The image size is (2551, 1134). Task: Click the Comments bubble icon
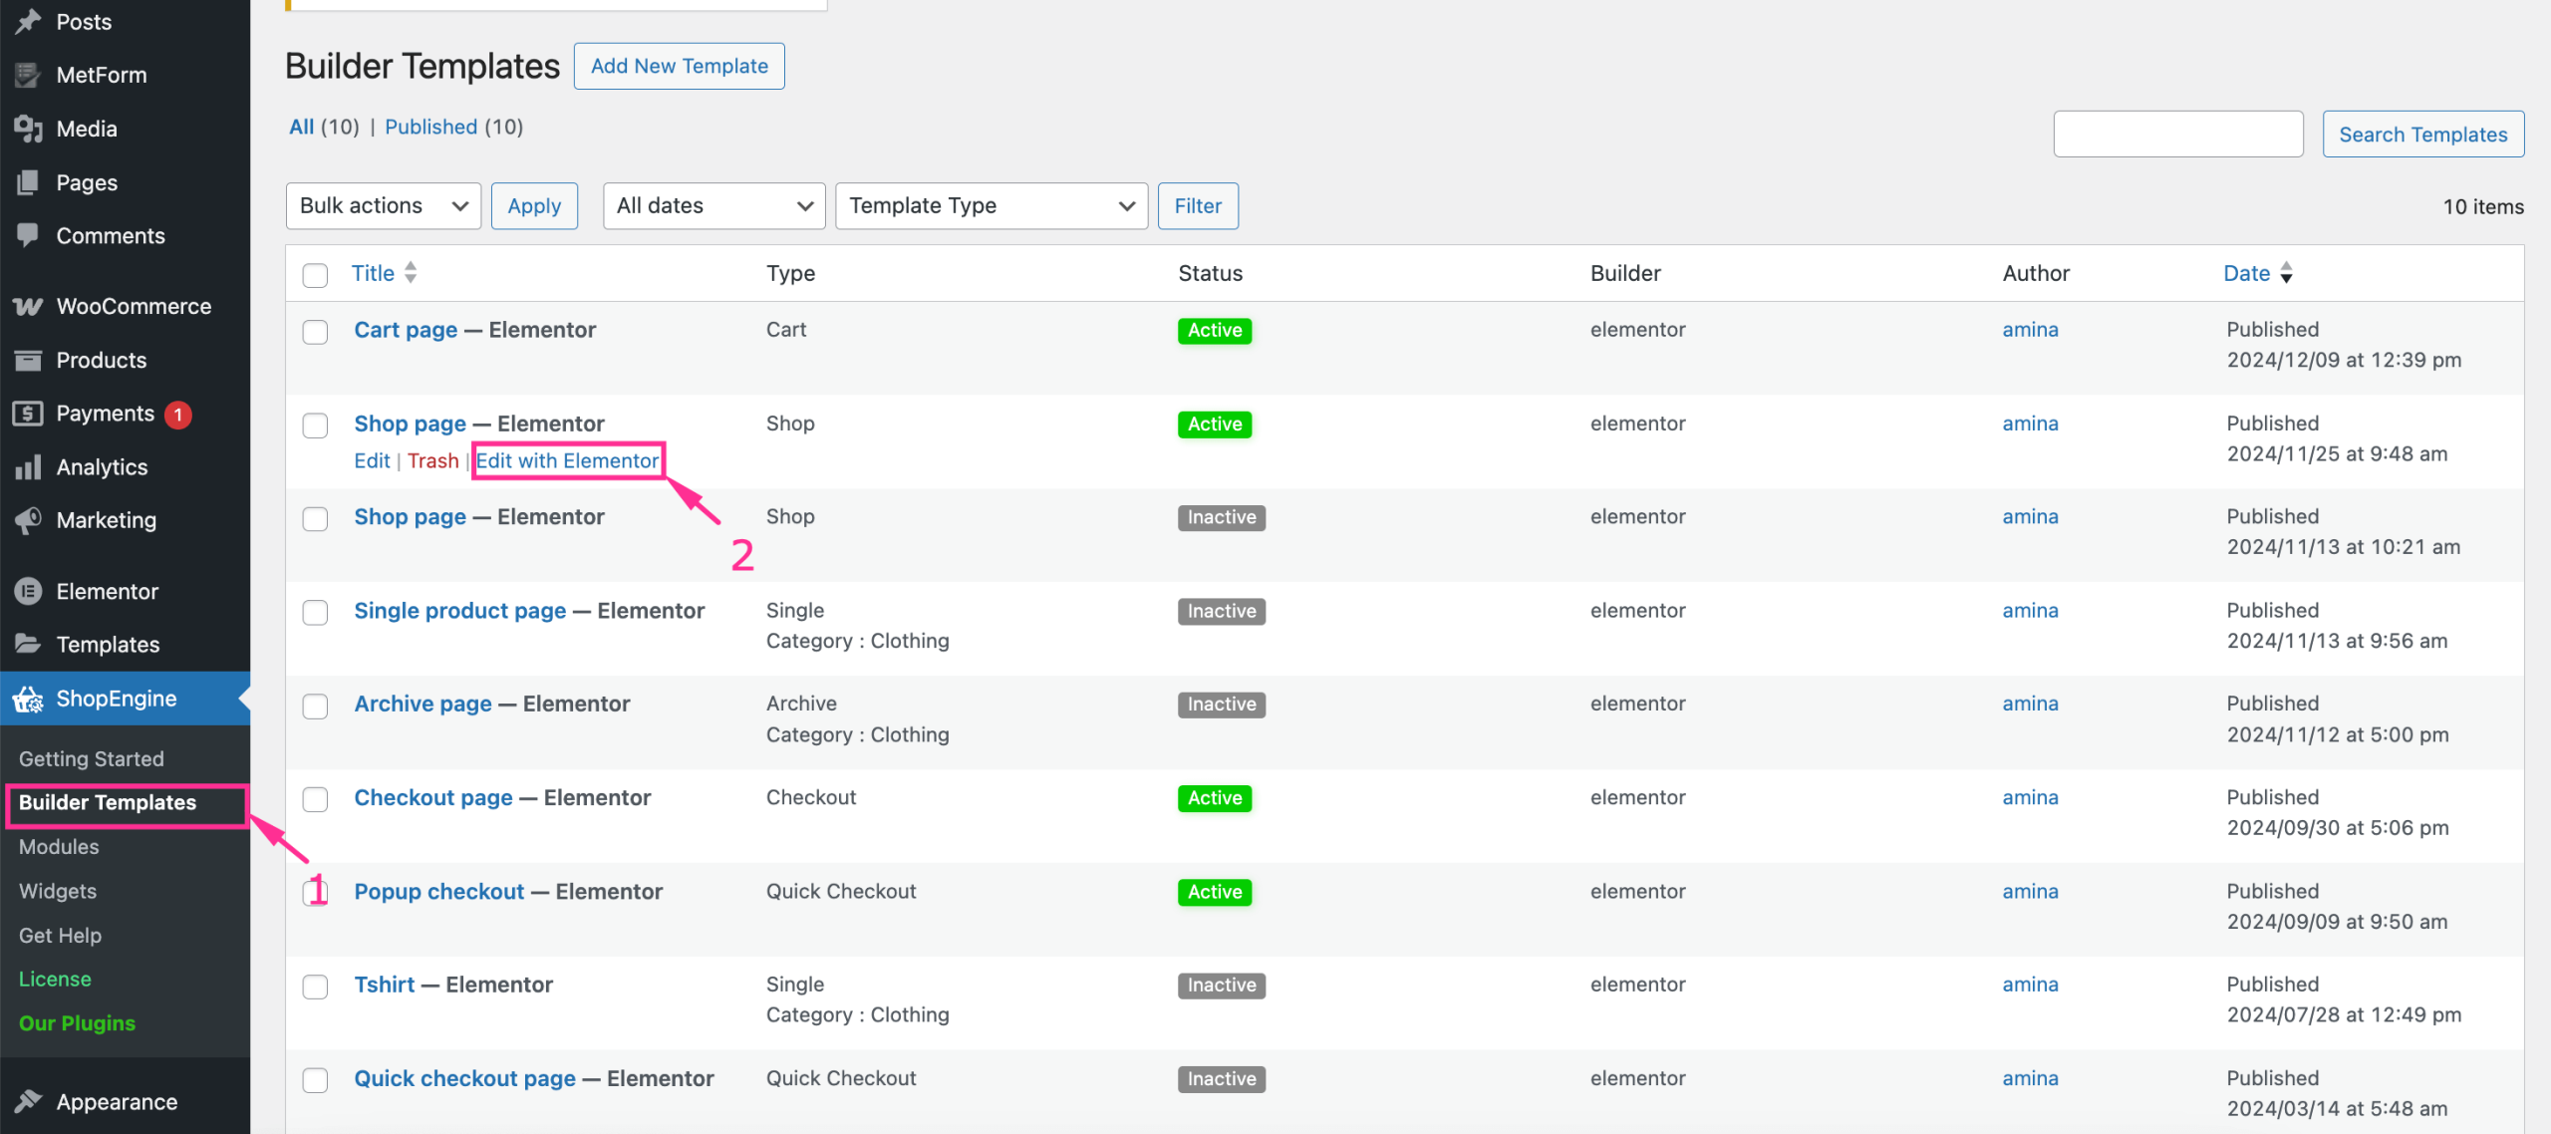coord(28,236)
